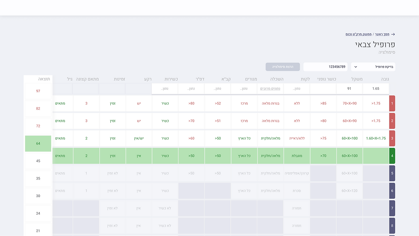Open the 'מתשק חרק"ט נכנס' breadcrumb link

pos(358,34)
